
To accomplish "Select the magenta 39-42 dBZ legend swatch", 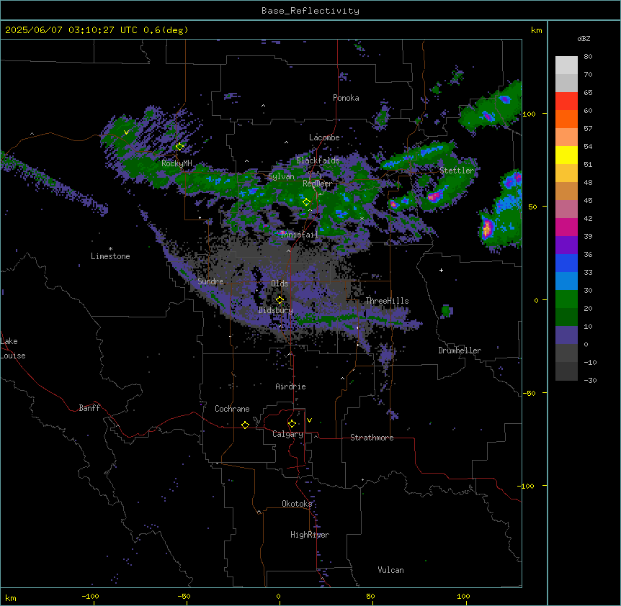I will 566,227.
